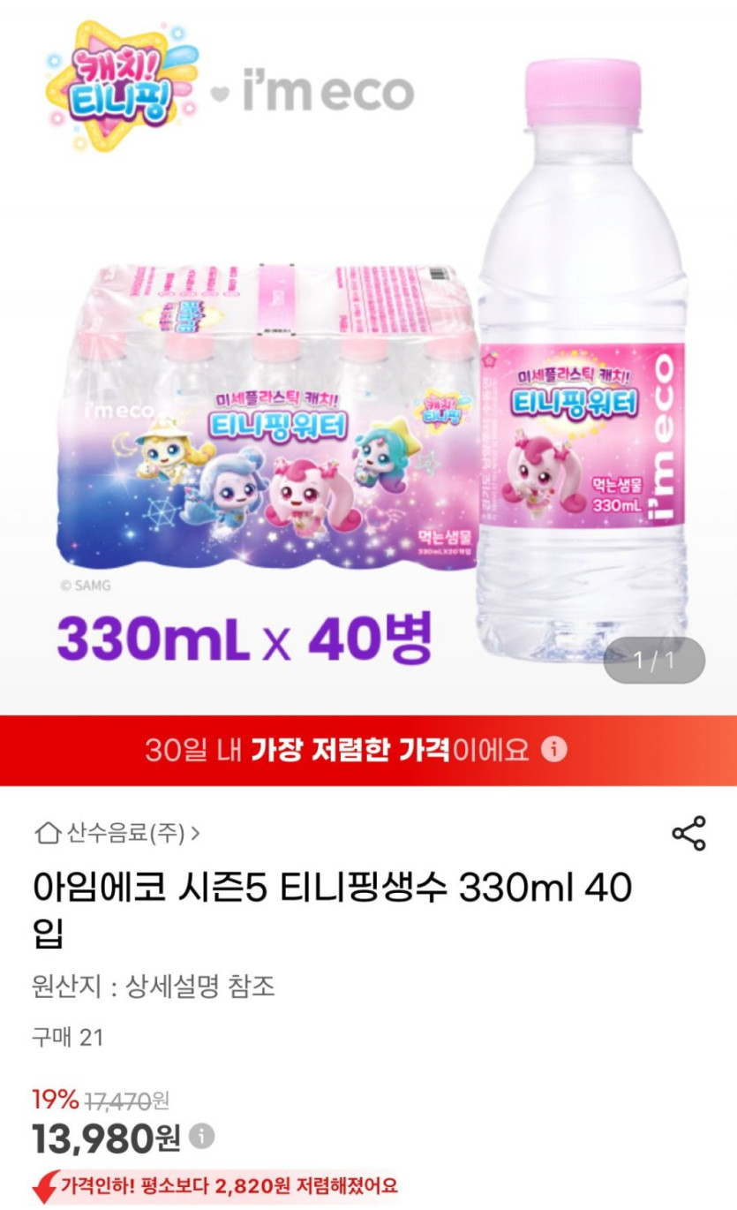Expand the 산수음료(주) seller chevron
Screen dimensions: 737x1210
(x=195, y=832)
